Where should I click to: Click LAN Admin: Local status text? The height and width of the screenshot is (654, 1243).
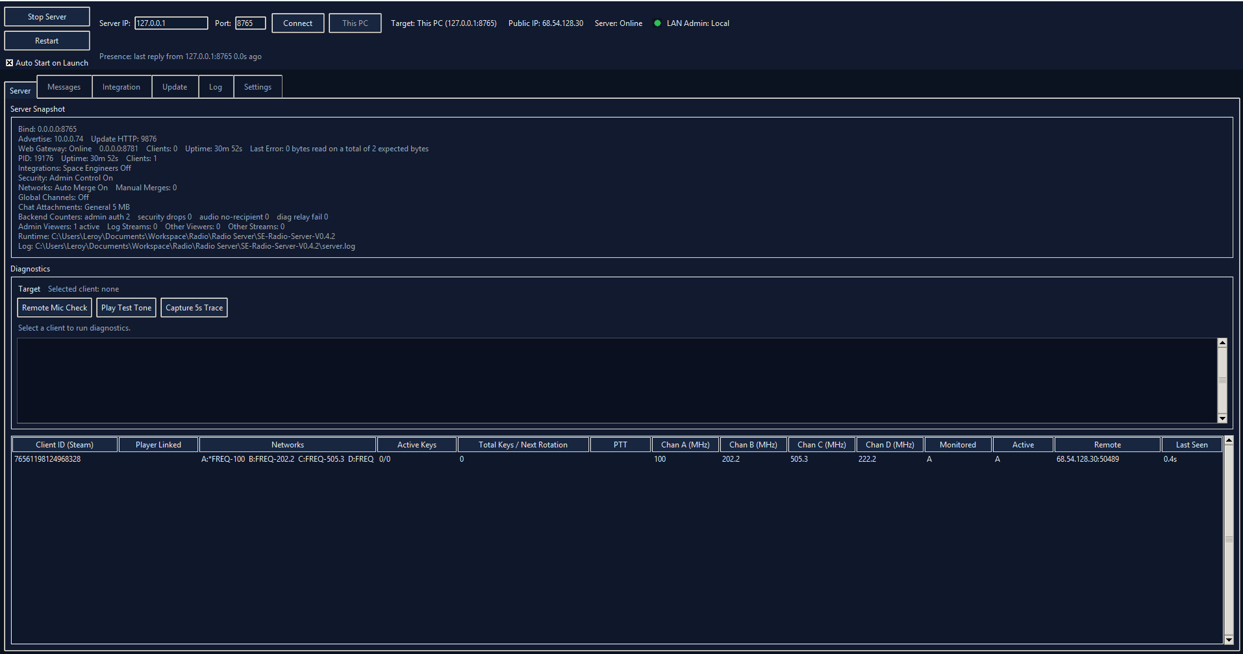pyautogui.click(x=698, y=23)
